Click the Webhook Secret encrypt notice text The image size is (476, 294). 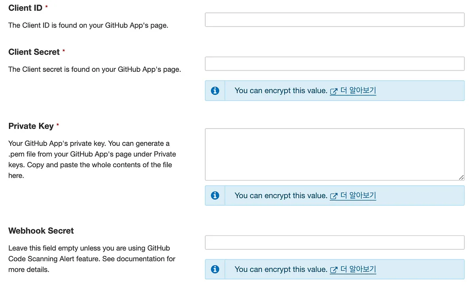pyautogui.click(x=281, y=269)
